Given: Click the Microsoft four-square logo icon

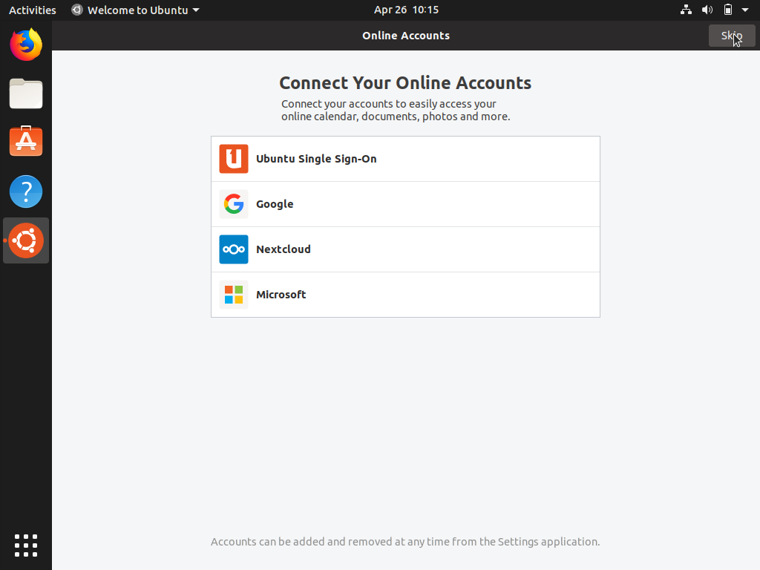Looking at the screenshot, I should pos(234,295).
